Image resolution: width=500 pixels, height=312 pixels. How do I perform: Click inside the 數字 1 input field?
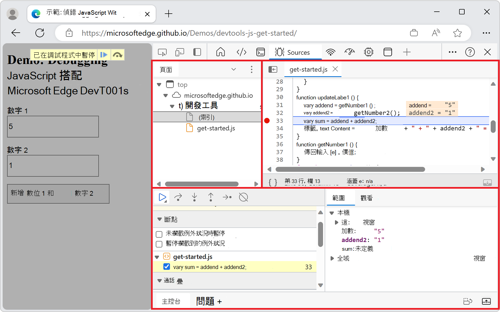click(x=53, y=127)
